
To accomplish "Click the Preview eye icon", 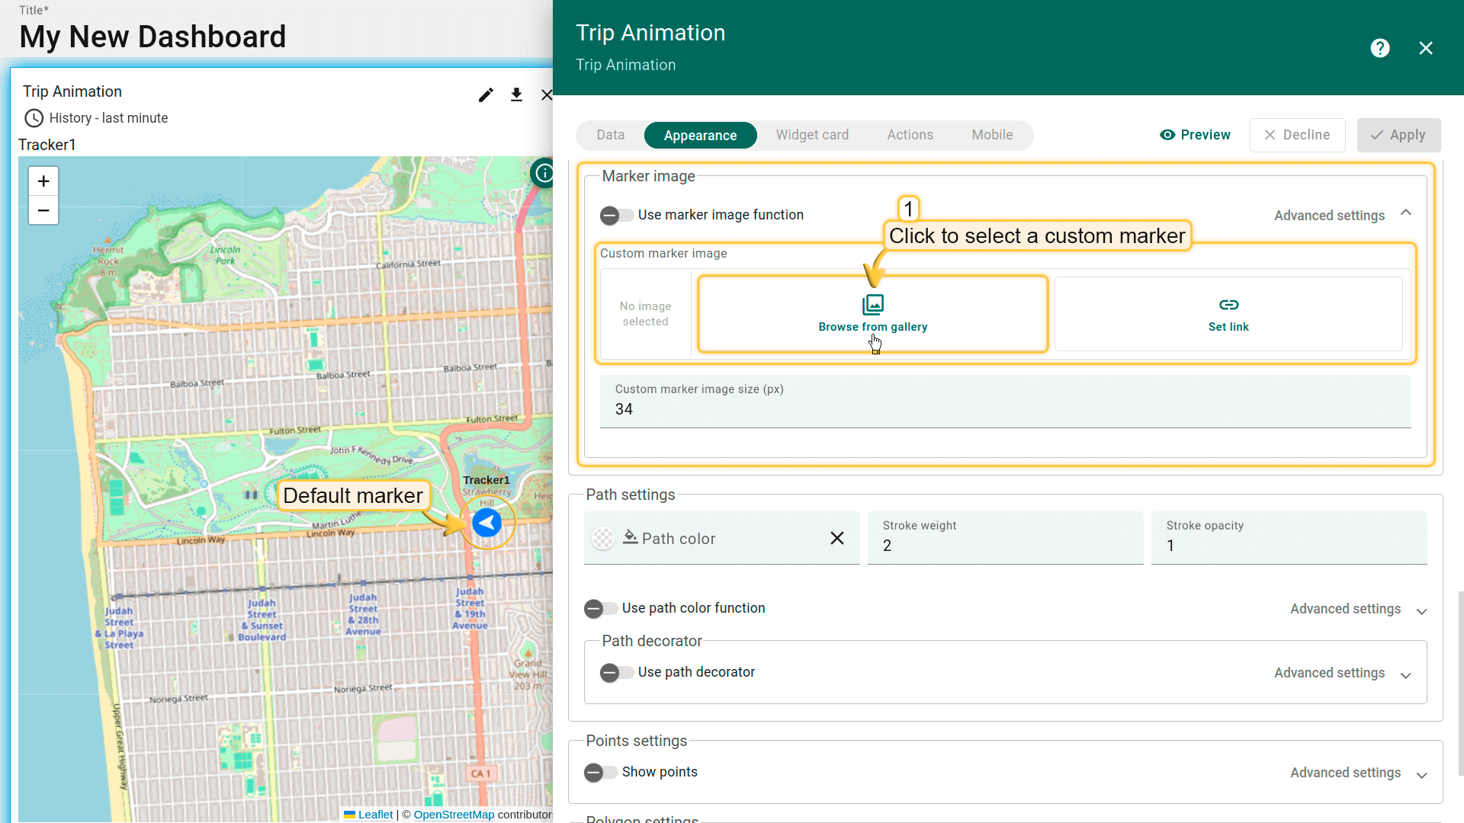I will [1167, 135].
